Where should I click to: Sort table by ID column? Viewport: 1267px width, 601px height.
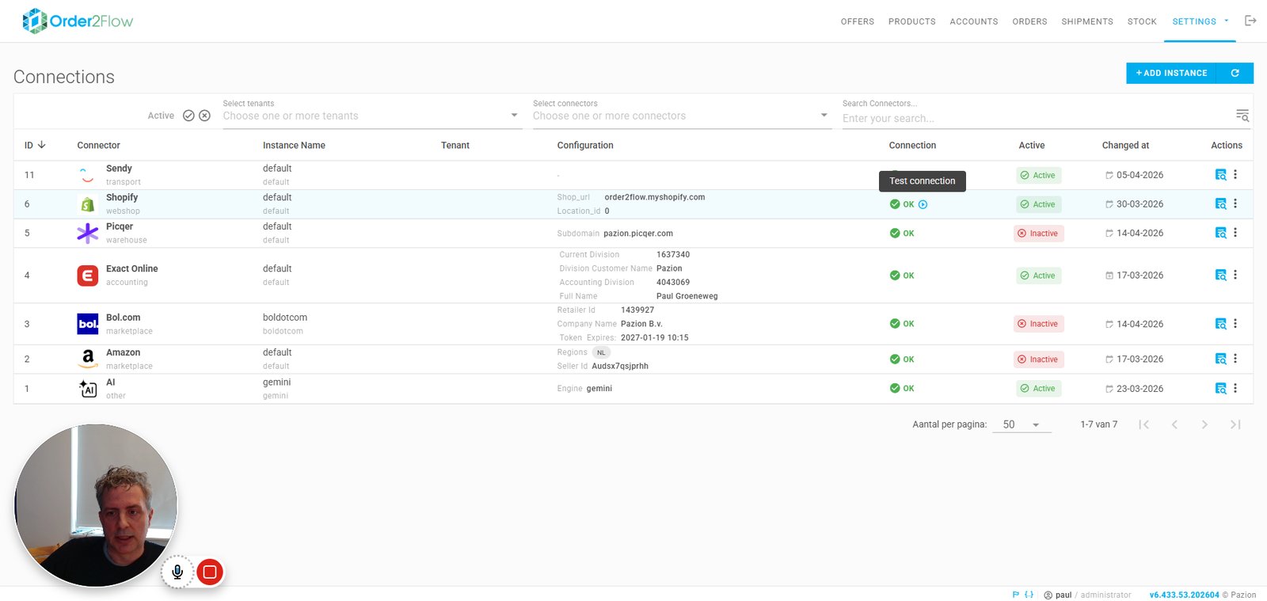click(x=35, y=145)
